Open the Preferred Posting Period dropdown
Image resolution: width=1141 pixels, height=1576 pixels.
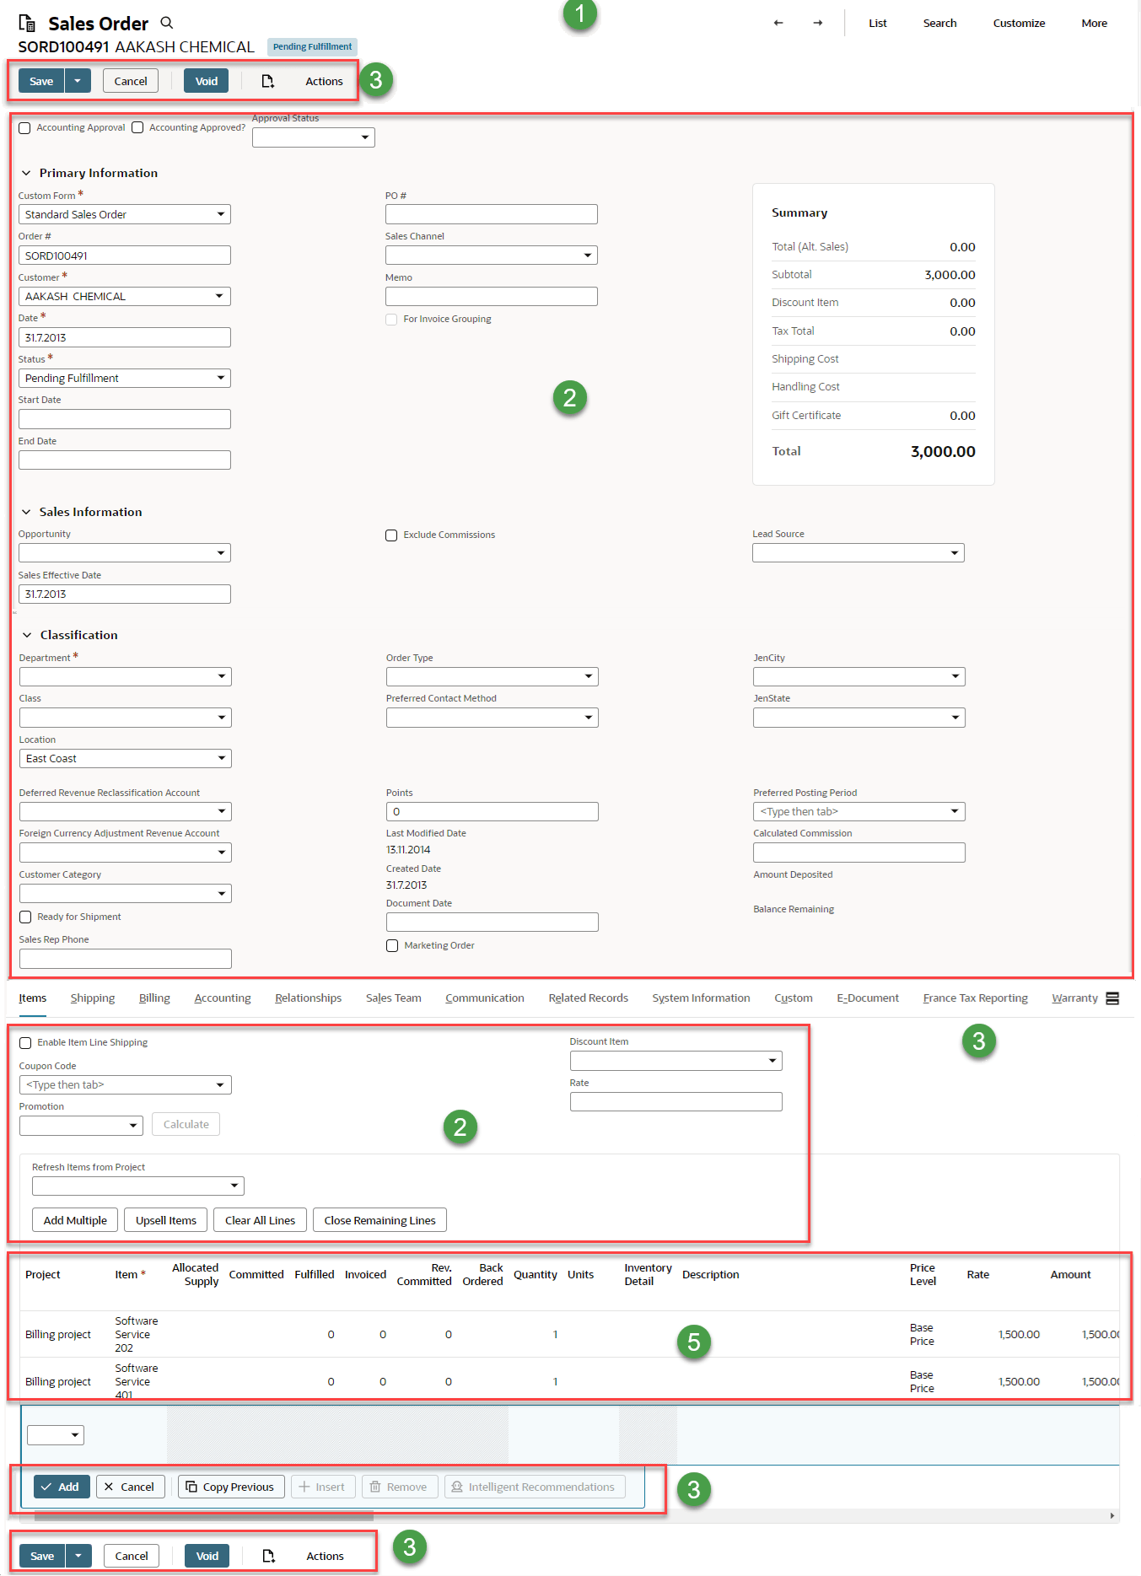(x=858, y=811)
